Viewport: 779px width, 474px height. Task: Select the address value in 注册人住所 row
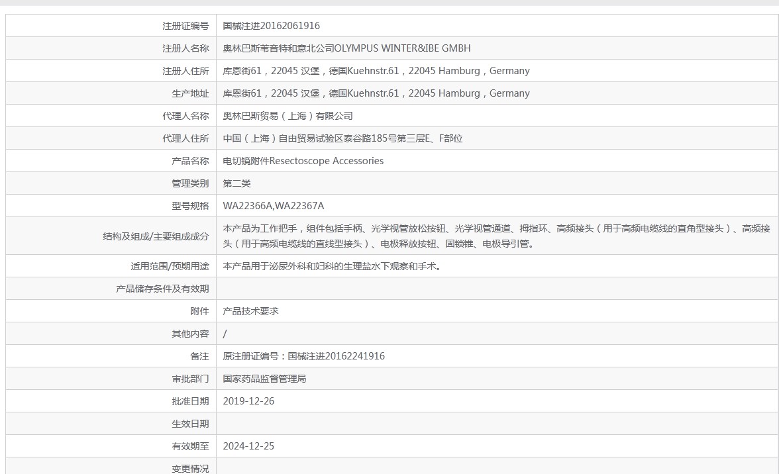376,71
